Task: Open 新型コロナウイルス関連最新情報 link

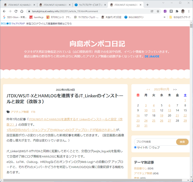Action: point(49,24)
